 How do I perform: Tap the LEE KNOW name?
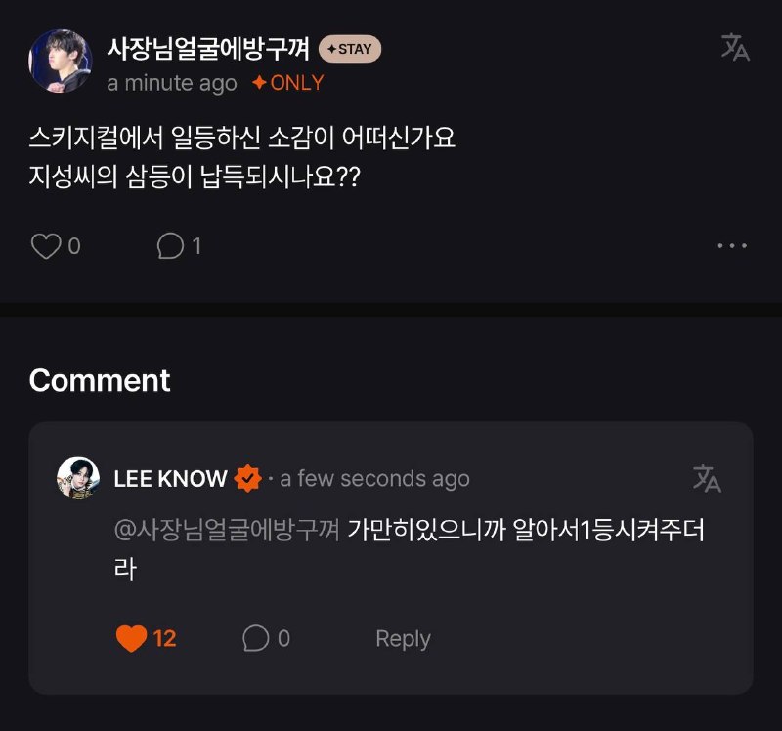tap(170, 479)
